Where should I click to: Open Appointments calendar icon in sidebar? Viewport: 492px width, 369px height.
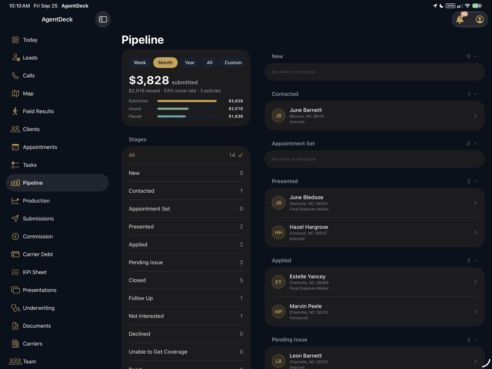tap(15, 147)
